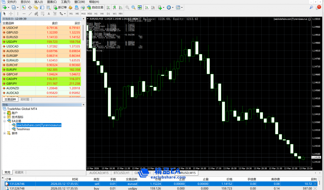Expand the 账户 tree node

point(4,113)
